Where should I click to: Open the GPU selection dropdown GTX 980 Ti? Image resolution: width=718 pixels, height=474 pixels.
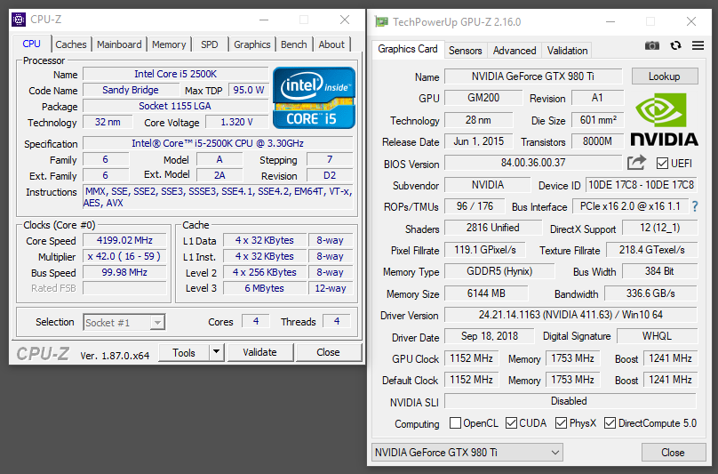467,453
